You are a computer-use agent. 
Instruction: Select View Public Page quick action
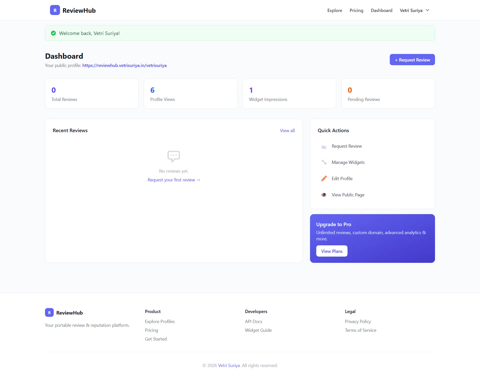pos(372,195)
